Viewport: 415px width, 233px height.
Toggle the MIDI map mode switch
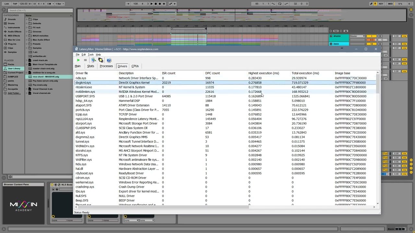click(x=390, y=4)
